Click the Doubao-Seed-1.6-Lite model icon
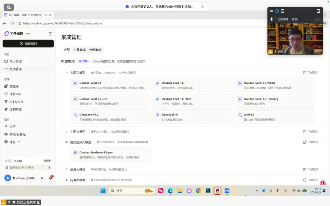 (75, 99)
